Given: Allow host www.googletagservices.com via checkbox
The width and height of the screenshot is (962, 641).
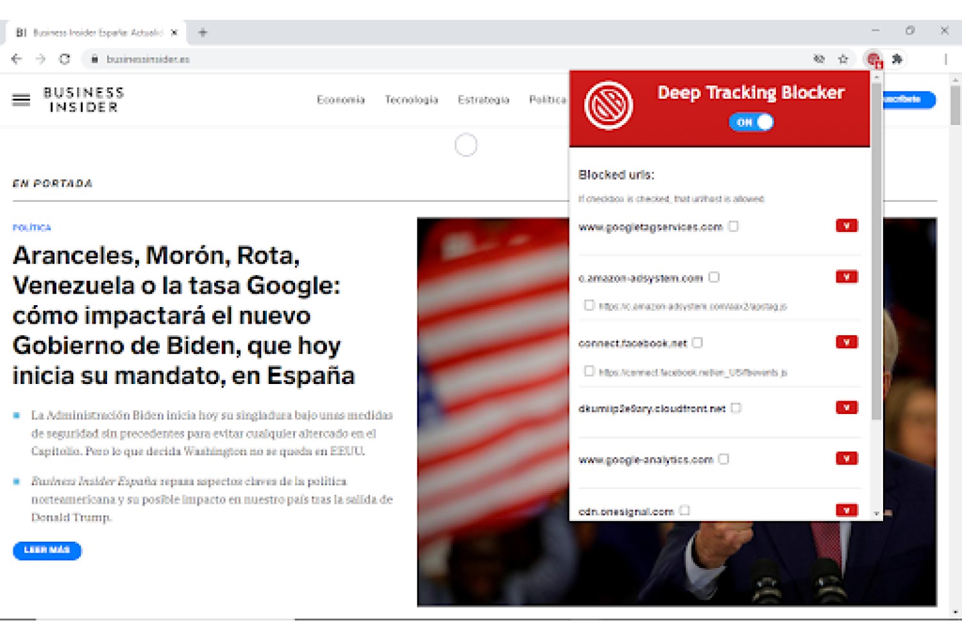Looking at the screenshot, I should [734, 226].
